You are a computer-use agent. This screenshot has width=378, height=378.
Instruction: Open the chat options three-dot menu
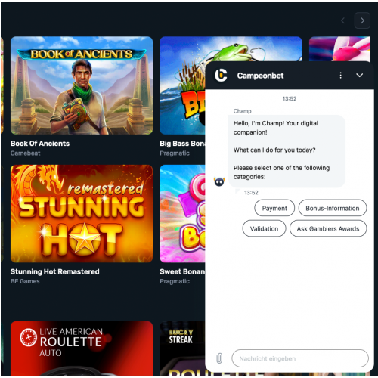341,76
